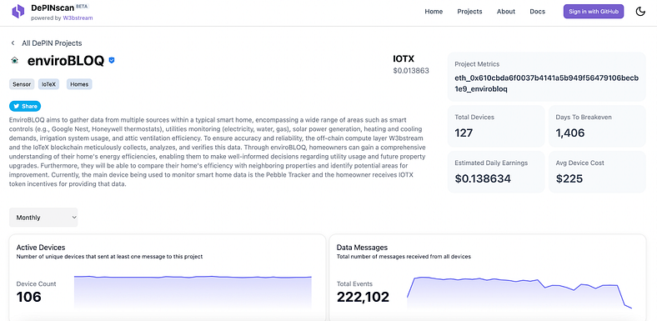The height and width of the screenshot is (321, 657).
Task: Click the verified badge next to enviroBLOQ
Action: pos(112,60)
